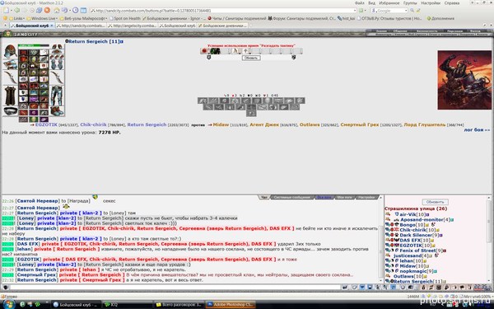Click the chat message input field
Screen dimensions: 494x309
(x=175, y=288)
